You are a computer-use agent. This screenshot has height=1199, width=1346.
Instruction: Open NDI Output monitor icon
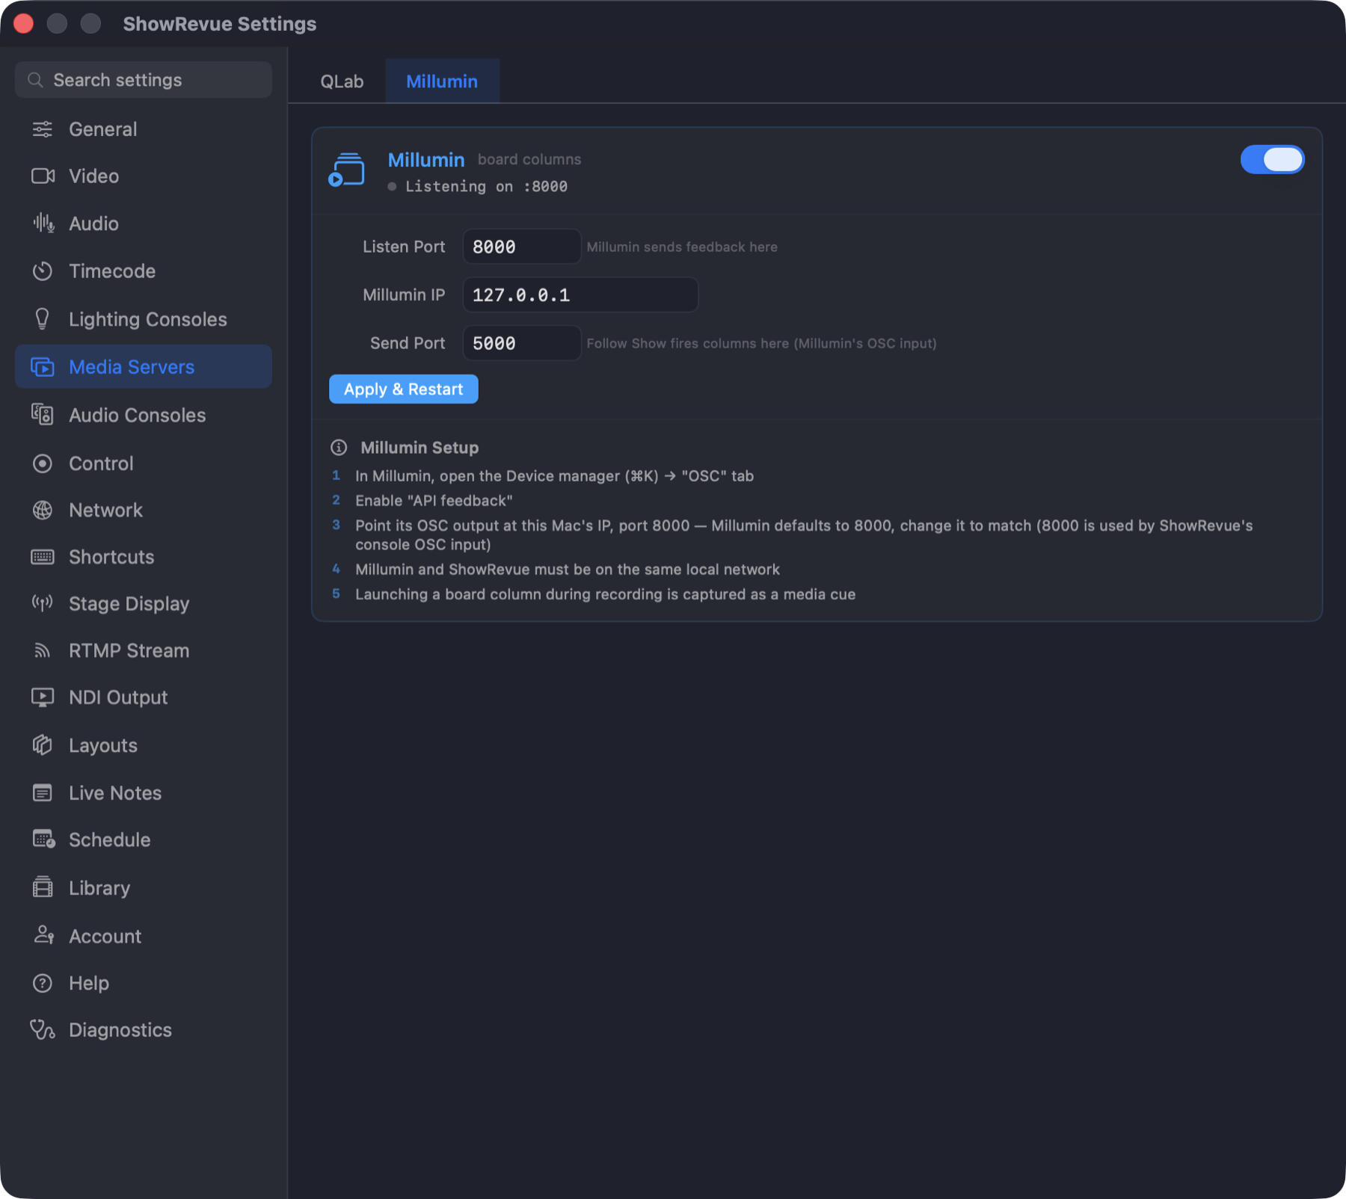(x=43, y=697)
